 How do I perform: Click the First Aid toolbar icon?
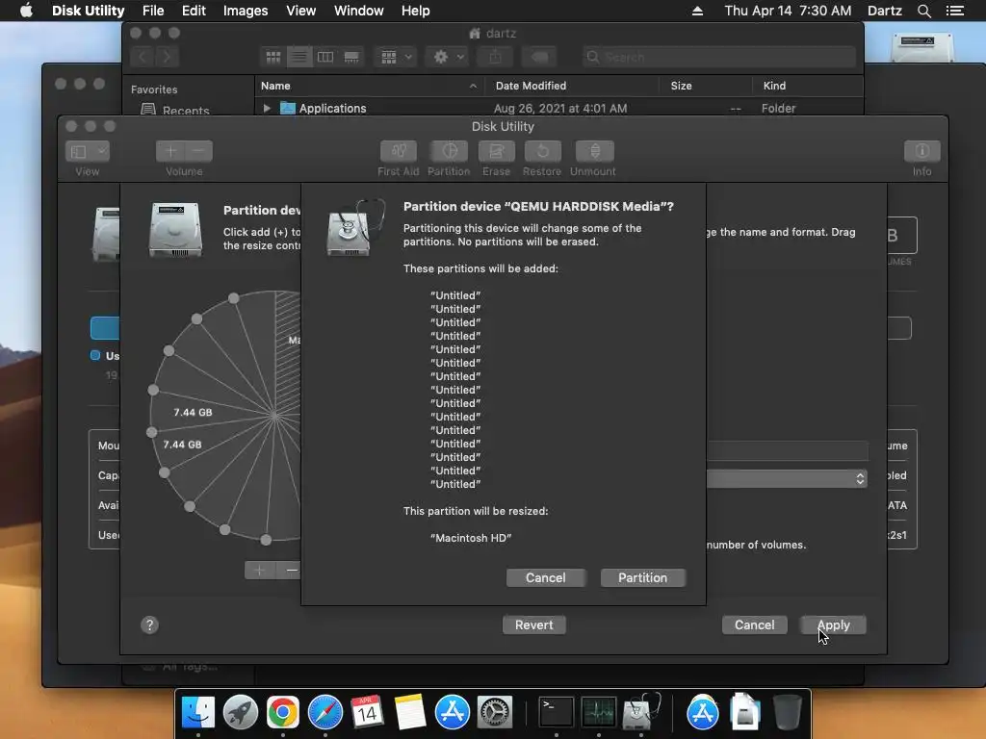(x=398, y=151)
